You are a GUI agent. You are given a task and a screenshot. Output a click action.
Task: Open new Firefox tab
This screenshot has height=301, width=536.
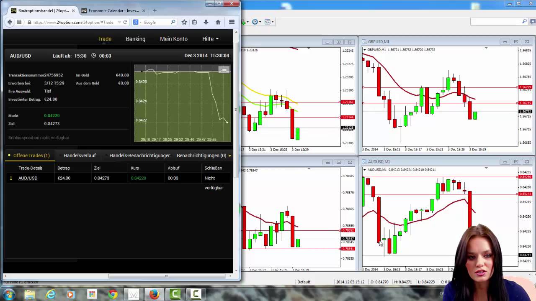click(x=155, y=10)
